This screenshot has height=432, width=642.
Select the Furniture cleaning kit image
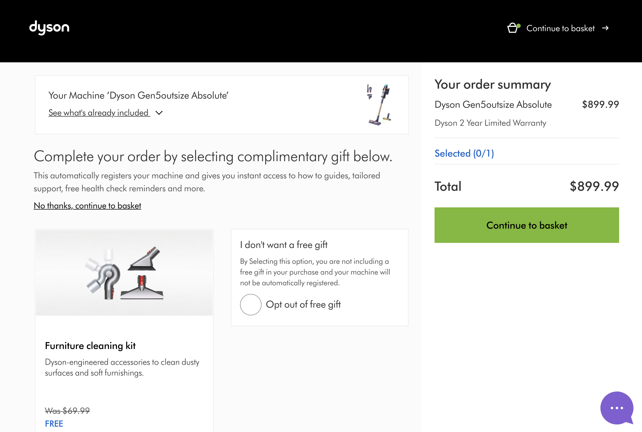[x=124, y=272]
